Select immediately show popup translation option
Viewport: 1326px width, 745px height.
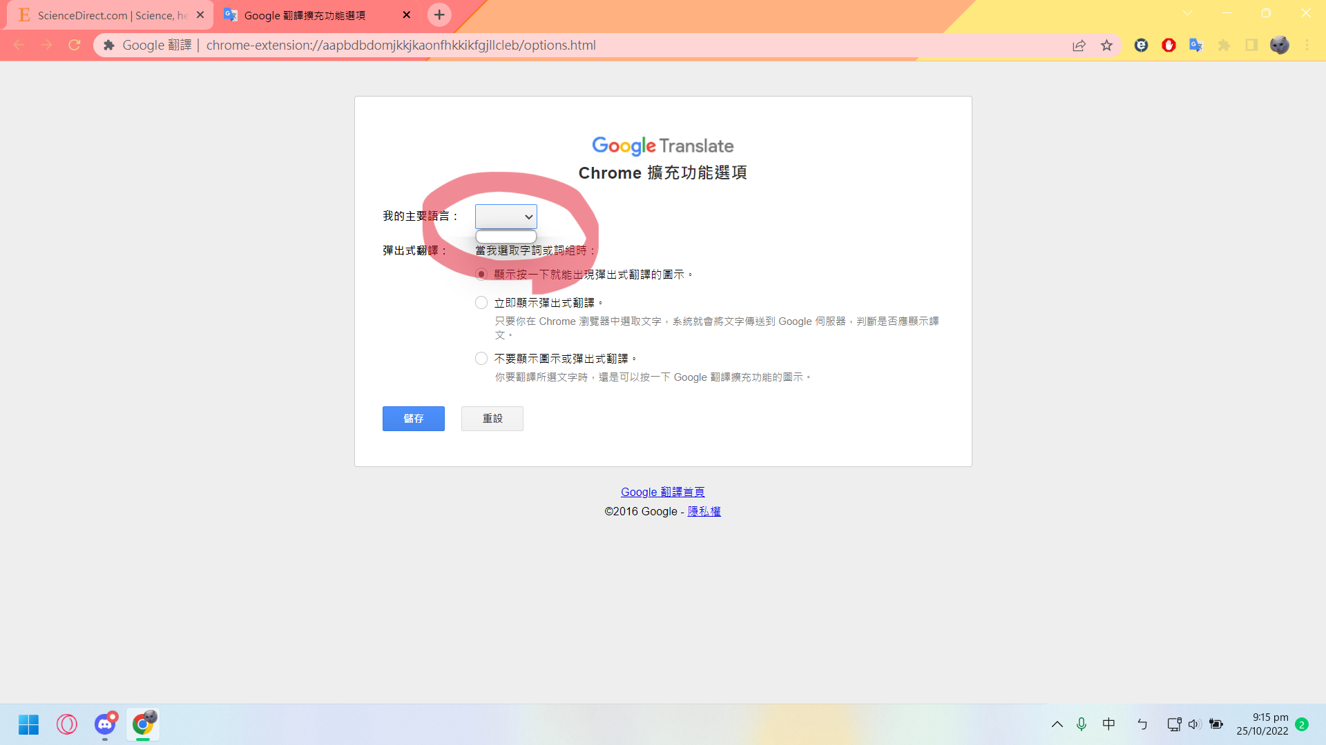click(x=482, y=302)
